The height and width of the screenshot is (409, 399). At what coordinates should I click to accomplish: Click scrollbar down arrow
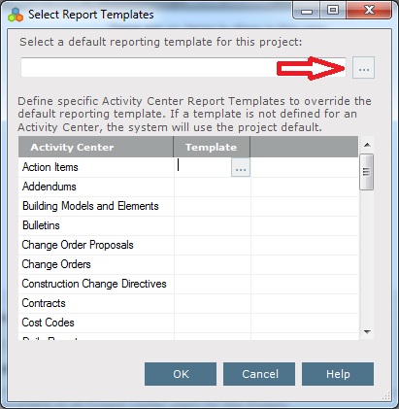pyautogui.click(x=367, y=331)
